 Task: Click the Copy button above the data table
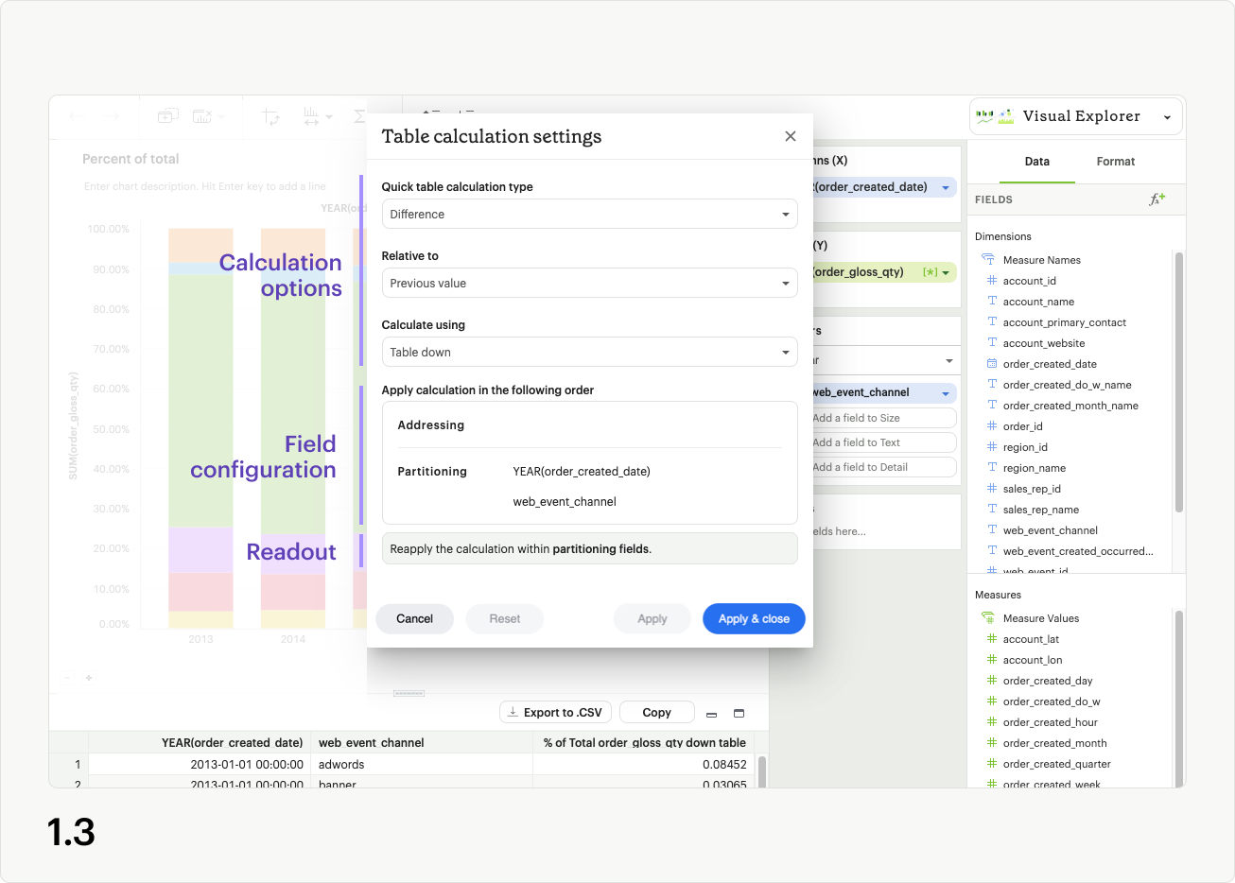[x=656, y=712]
